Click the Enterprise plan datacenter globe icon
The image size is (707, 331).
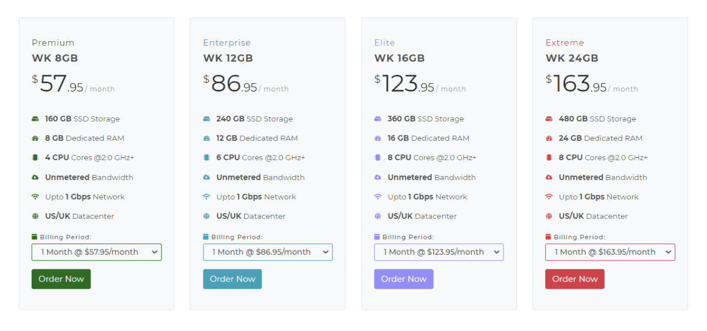click(206, 216)
